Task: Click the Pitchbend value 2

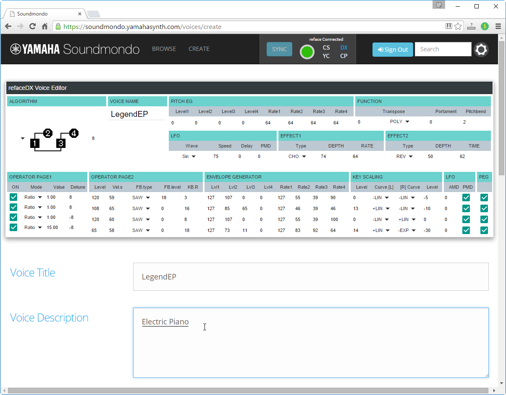Action: click(x=464, y=122)
